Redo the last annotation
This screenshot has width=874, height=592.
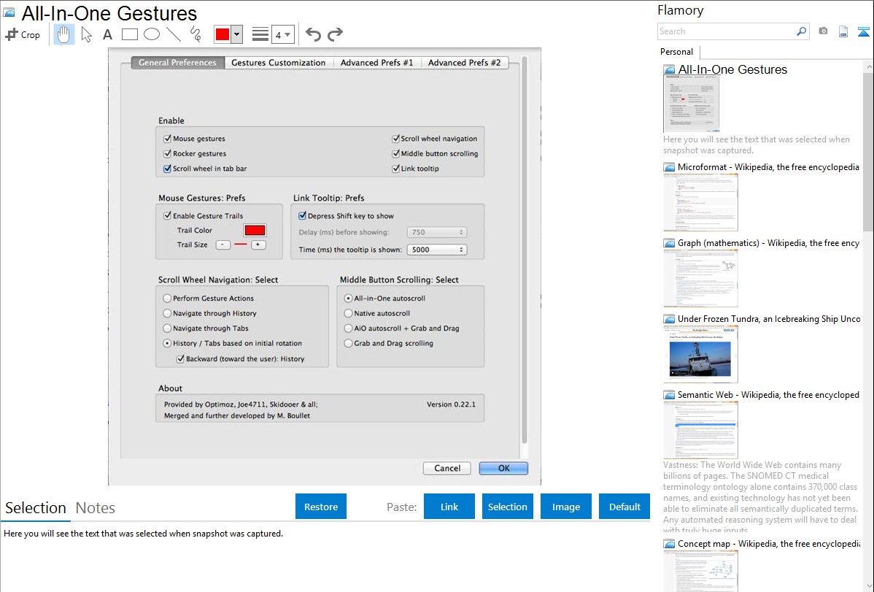point(335,34)
